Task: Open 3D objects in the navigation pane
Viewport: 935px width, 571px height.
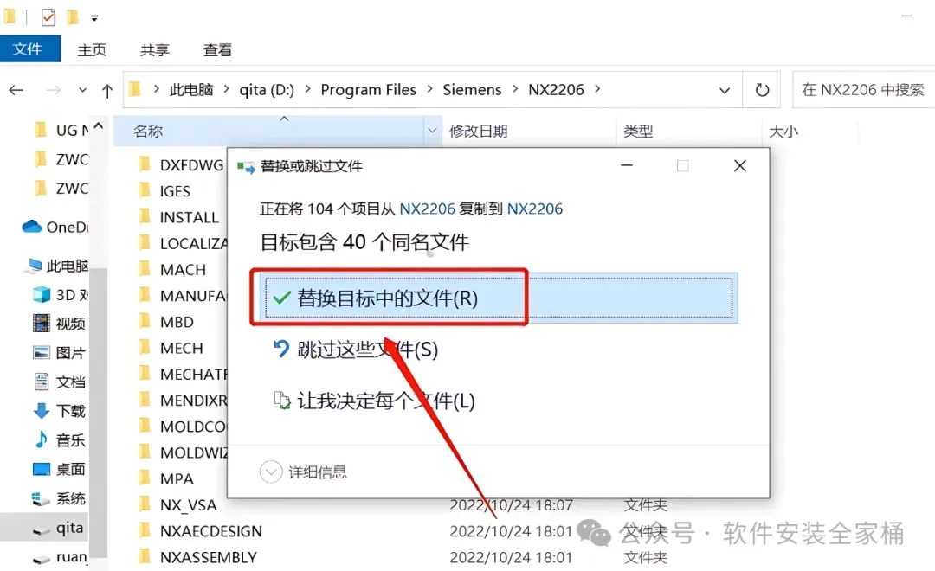Action: [x=61, y=294]
